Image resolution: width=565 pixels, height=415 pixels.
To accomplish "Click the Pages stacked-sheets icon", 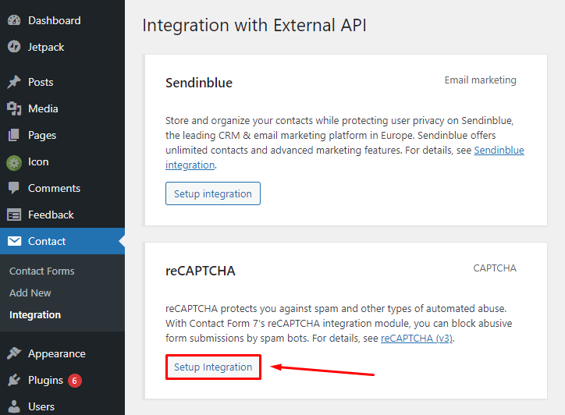I will (14, 135).
